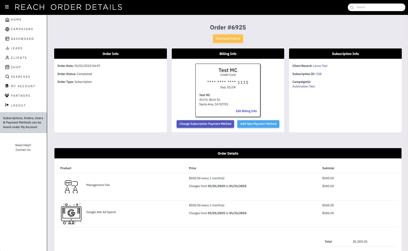Open the Lance Test client record link
This screenshot has height=251, width=408.
click(320, 66)
